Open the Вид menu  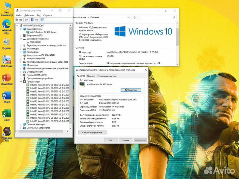[39, 15]
